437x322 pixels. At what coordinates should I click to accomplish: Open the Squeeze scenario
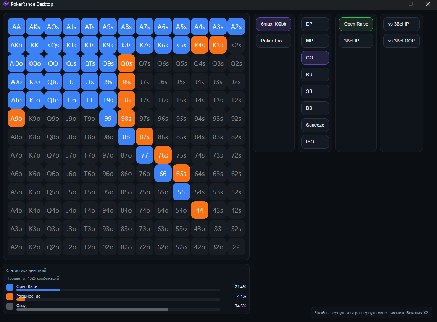pos(315,125)
